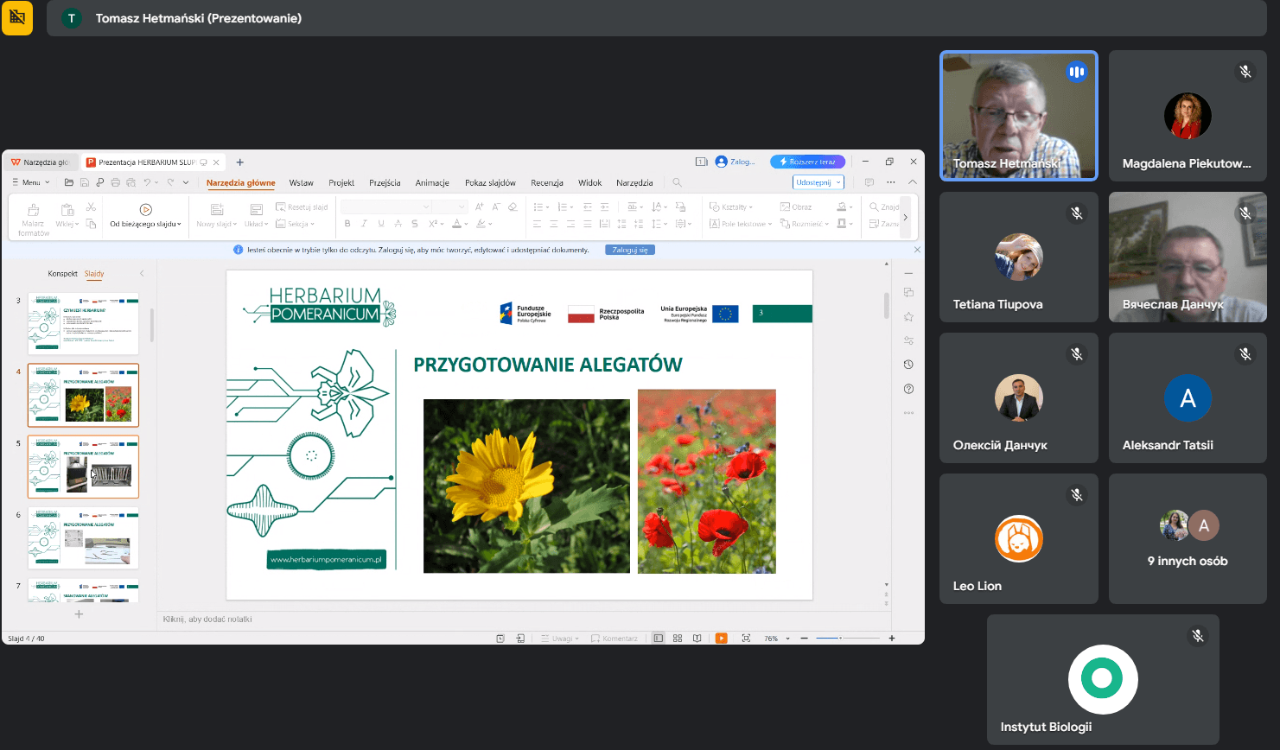This screenshot has width=1280, height=750.
Task: Click muted mic icon on Instytut Biologii tile
Action: tap(1198, 635)
